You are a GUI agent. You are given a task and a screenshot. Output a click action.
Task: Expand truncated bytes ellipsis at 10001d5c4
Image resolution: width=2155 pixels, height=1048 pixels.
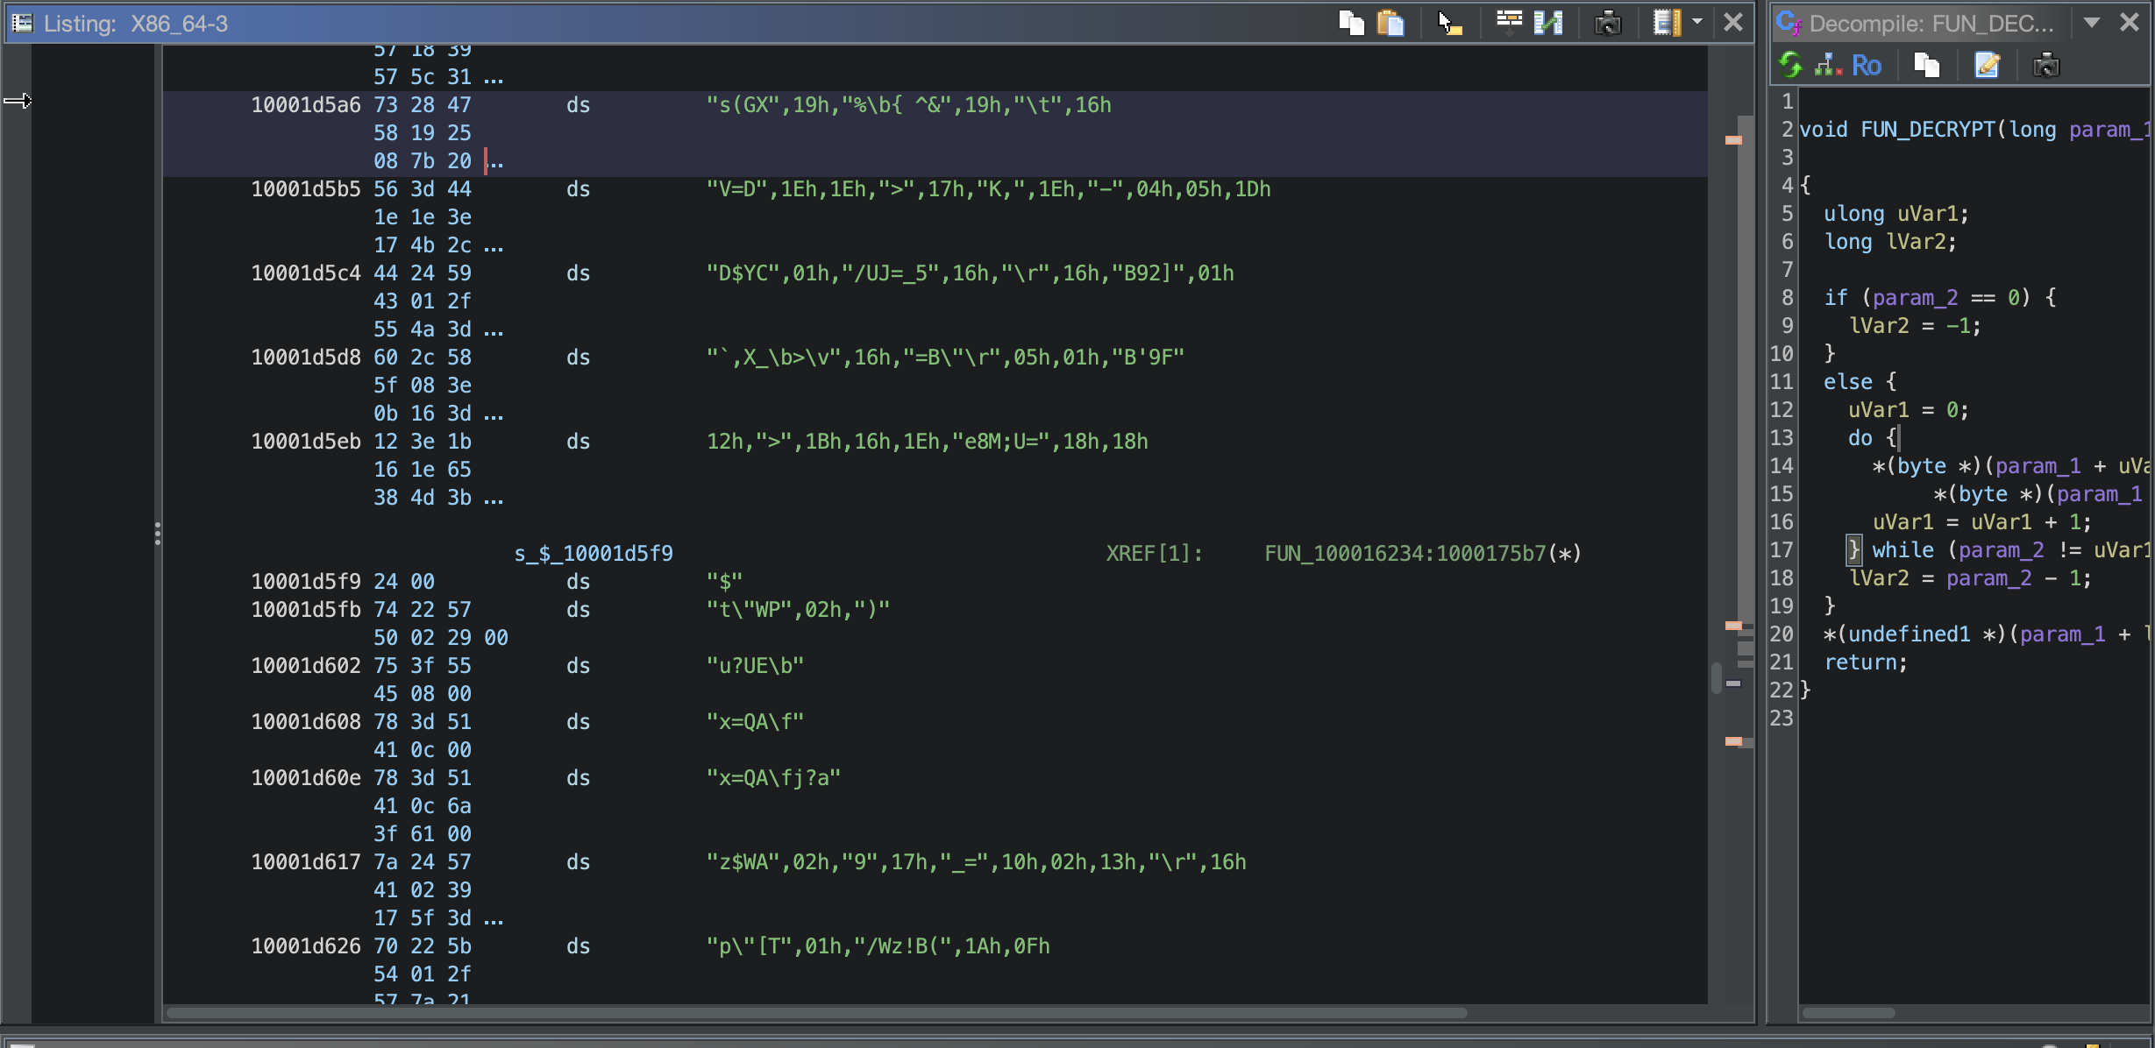point(494,333)
